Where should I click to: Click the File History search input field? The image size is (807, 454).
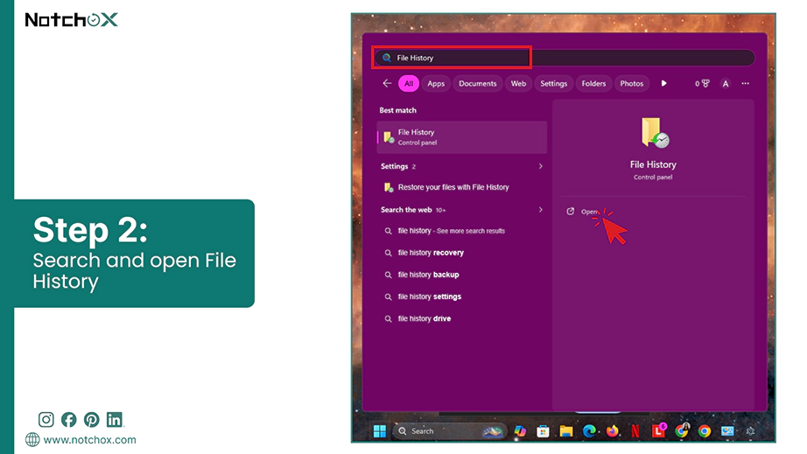tap(564, 58)
